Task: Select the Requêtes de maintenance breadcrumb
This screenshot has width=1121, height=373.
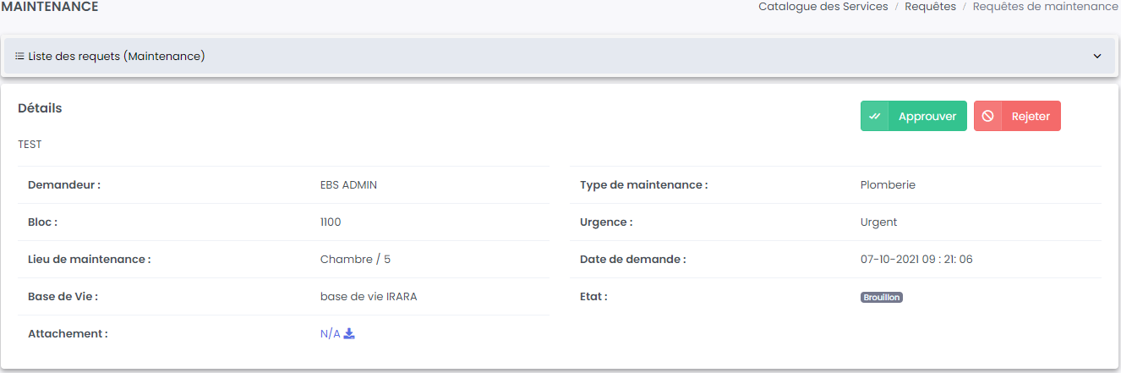Action: (1045, 7)
